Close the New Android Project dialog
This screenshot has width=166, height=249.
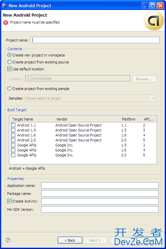[160, 6]
